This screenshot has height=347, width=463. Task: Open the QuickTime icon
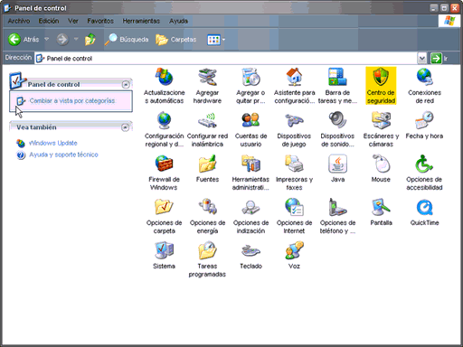point(424,212)
